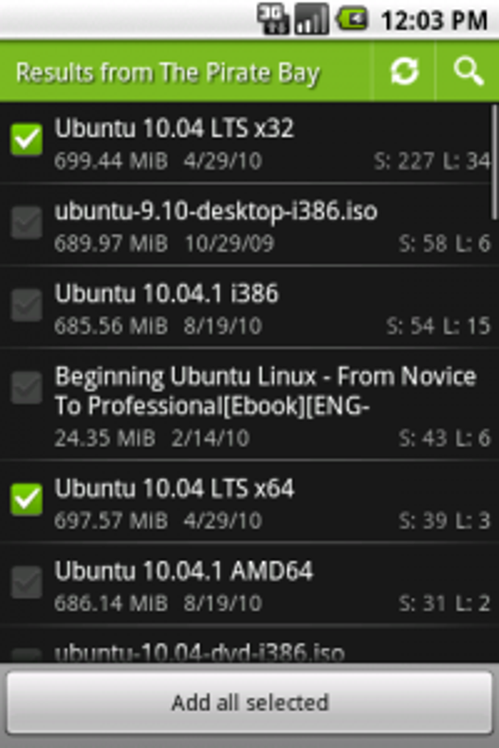Viewport: 499px width, 748px height.
Task: Click the results list scrollbar
Action: (x=494, y=161)
